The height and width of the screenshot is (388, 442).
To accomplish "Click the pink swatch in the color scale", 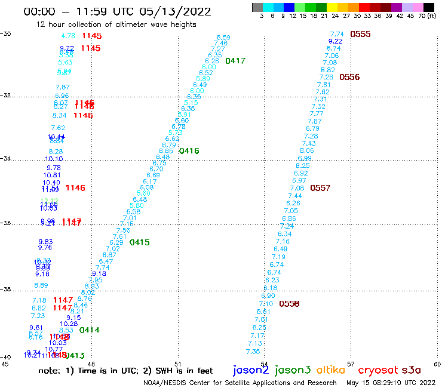I will pyautogui.click(x=418, y=7).
